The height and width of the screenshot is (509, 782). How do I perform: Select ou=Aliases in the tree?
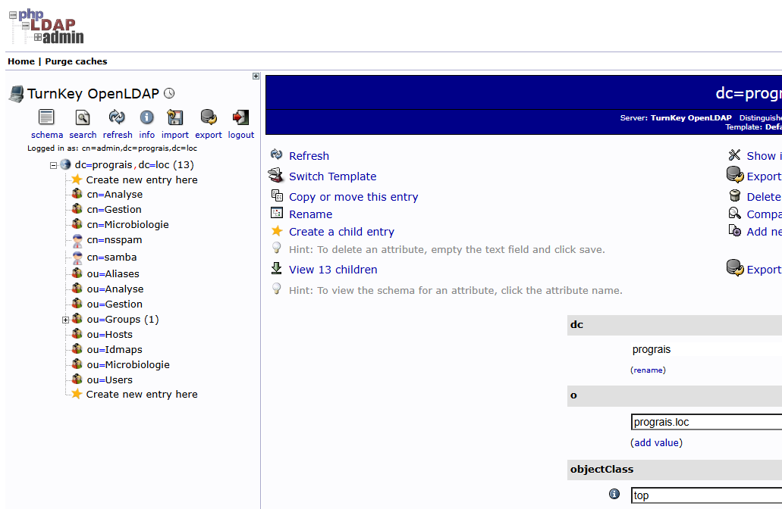tap(113, 273)
